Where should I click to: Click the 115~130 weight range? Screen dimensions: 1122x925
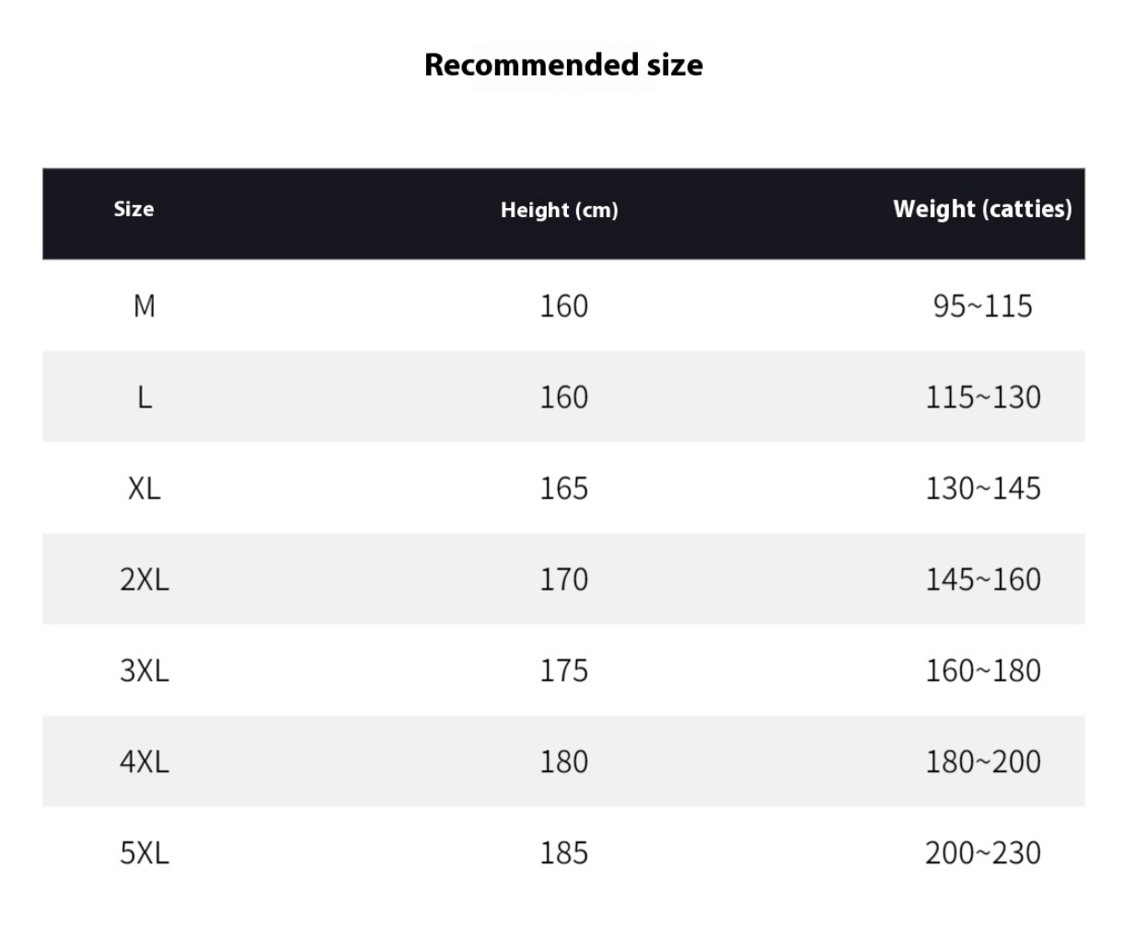click(983, 397)
